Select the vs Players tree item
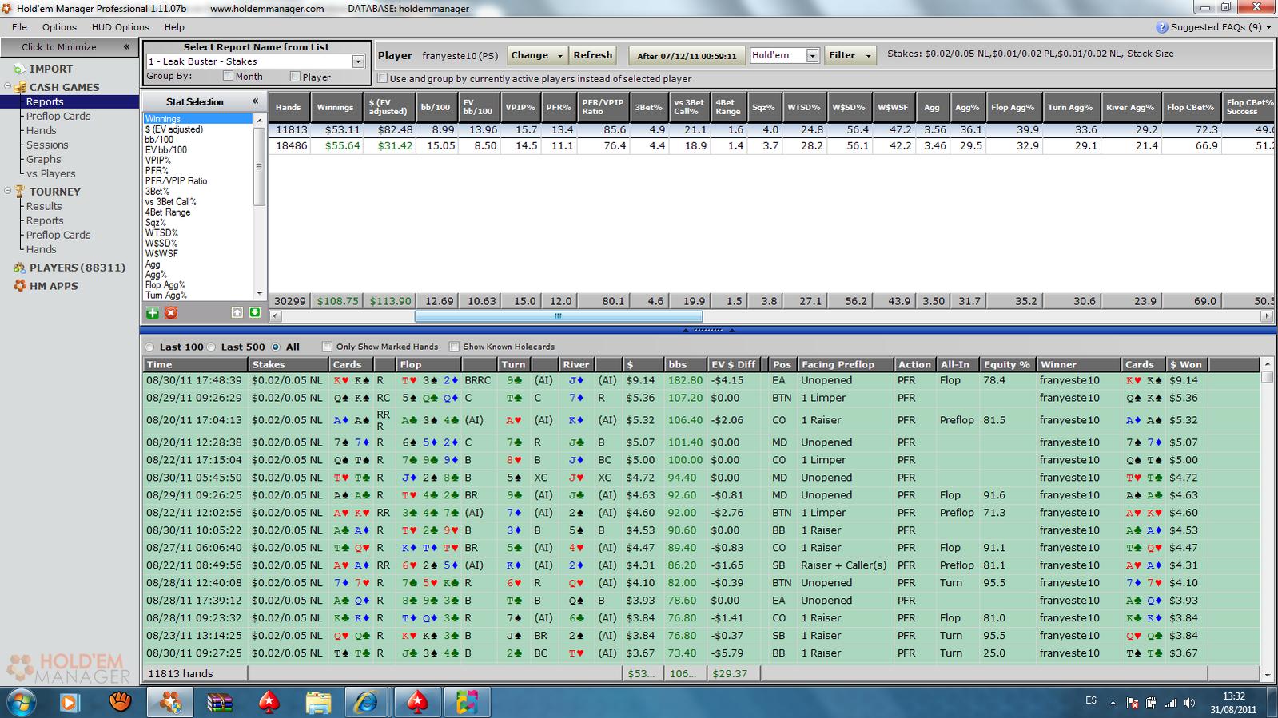The image size is (1278, 718). pos(50,173)
